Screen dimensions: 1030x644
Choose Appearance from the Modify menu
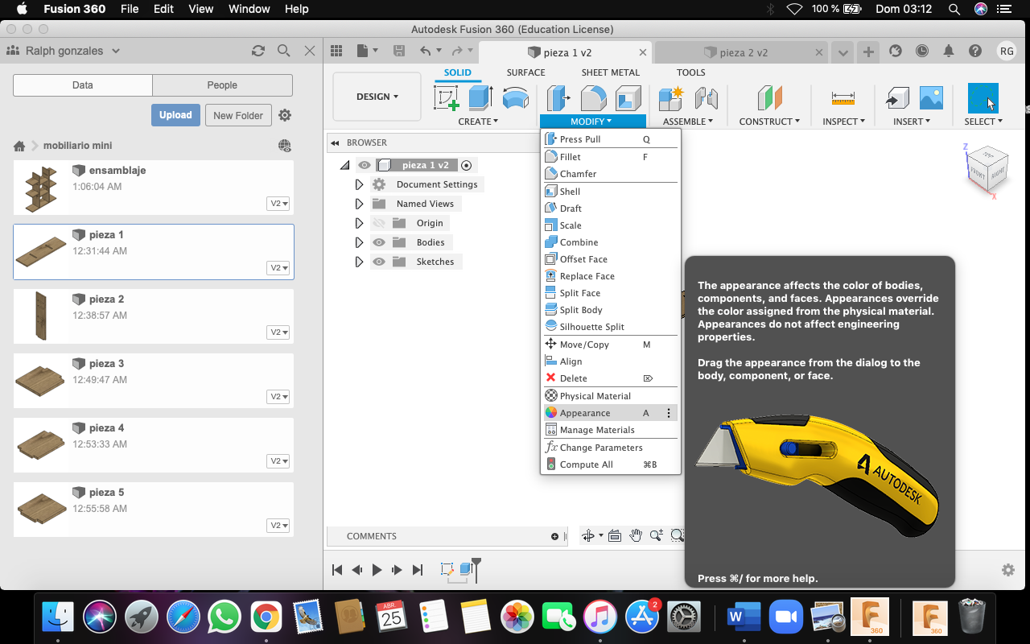610,413
